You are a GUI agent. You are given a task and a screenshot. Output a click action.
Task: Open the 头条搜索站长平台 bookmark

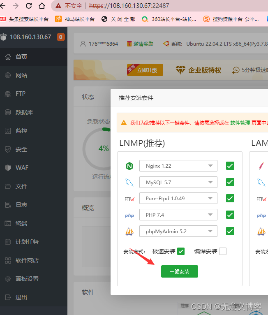pos(24,19)
